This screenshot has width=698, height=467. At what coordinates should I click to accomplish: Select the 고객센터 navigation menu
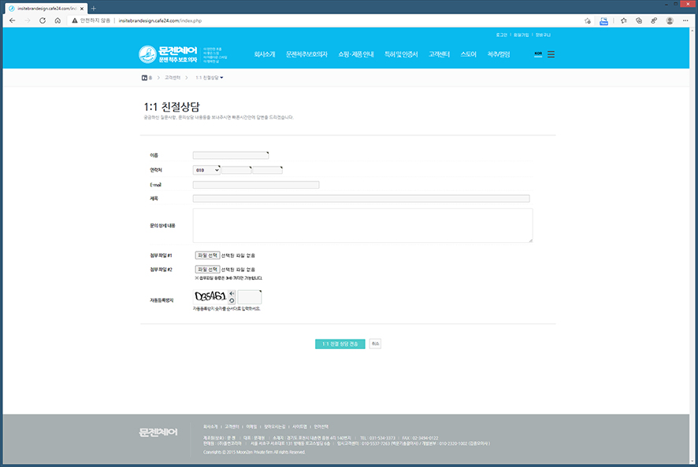[439, 54]
